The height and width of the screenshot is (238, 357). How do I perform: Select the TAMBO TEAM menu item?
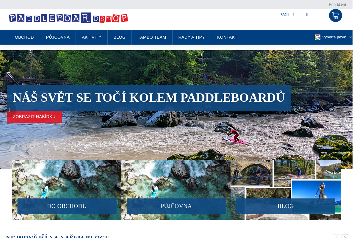[x=152, y=37]
